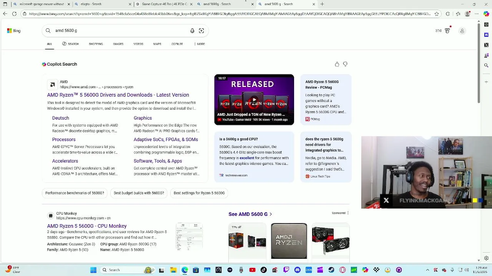This screenshot has width=492, height=276.
Task: Click the voice search microphone icon
Action: coord(192,31)
